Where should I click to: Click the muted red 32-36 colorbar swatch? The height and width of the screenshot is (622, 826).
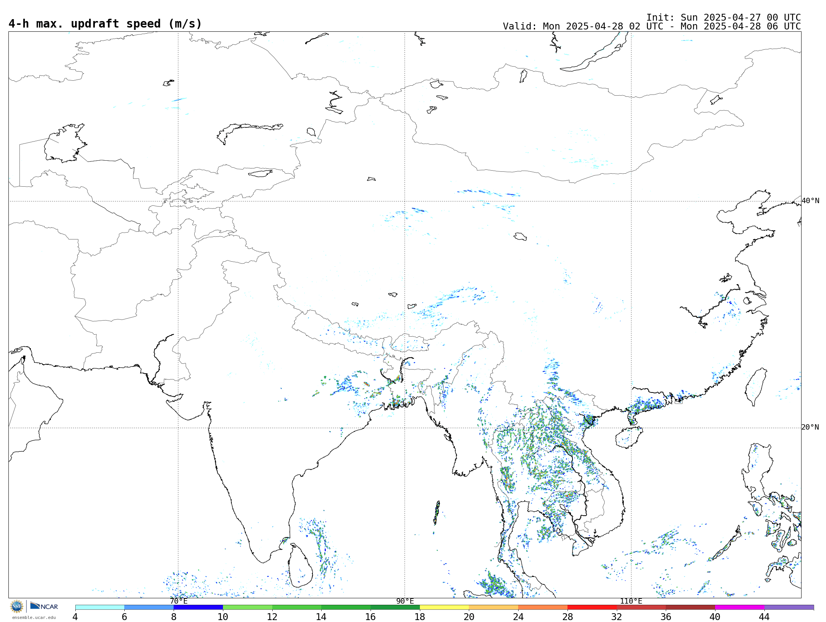coord(641,607)
